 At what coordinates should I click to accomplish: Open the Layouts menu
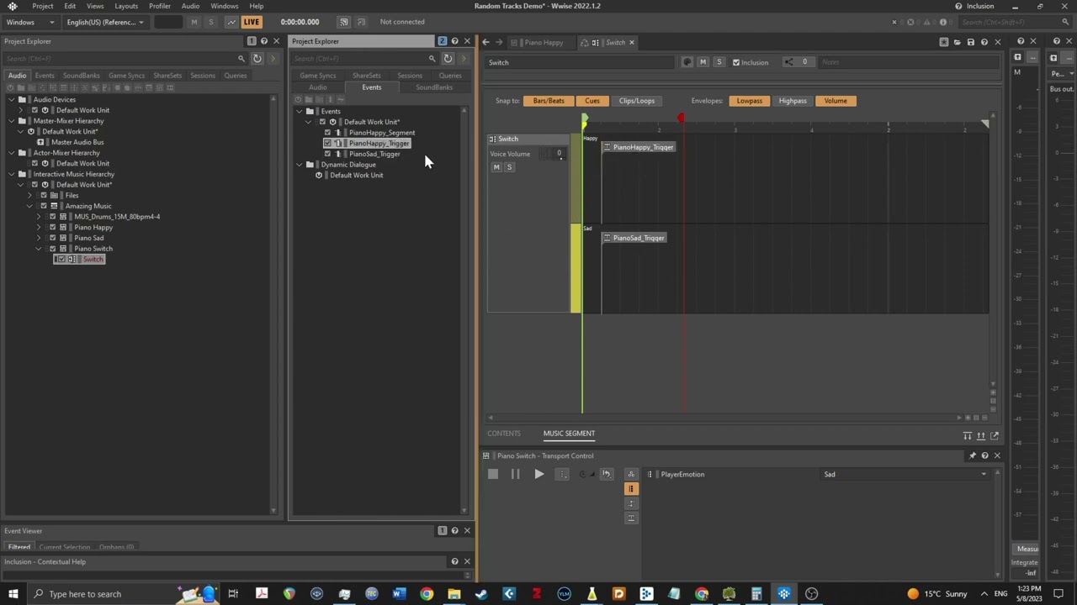click(x=126, y=6)
